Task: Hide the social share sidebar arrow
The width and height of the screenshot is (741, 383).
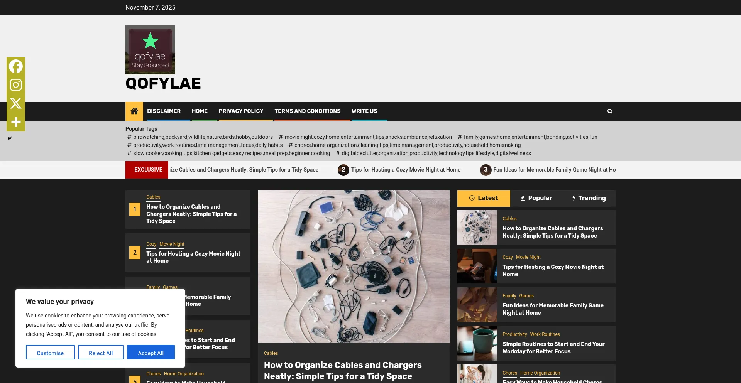Action: pyautogui.click(x=10, y=138)
